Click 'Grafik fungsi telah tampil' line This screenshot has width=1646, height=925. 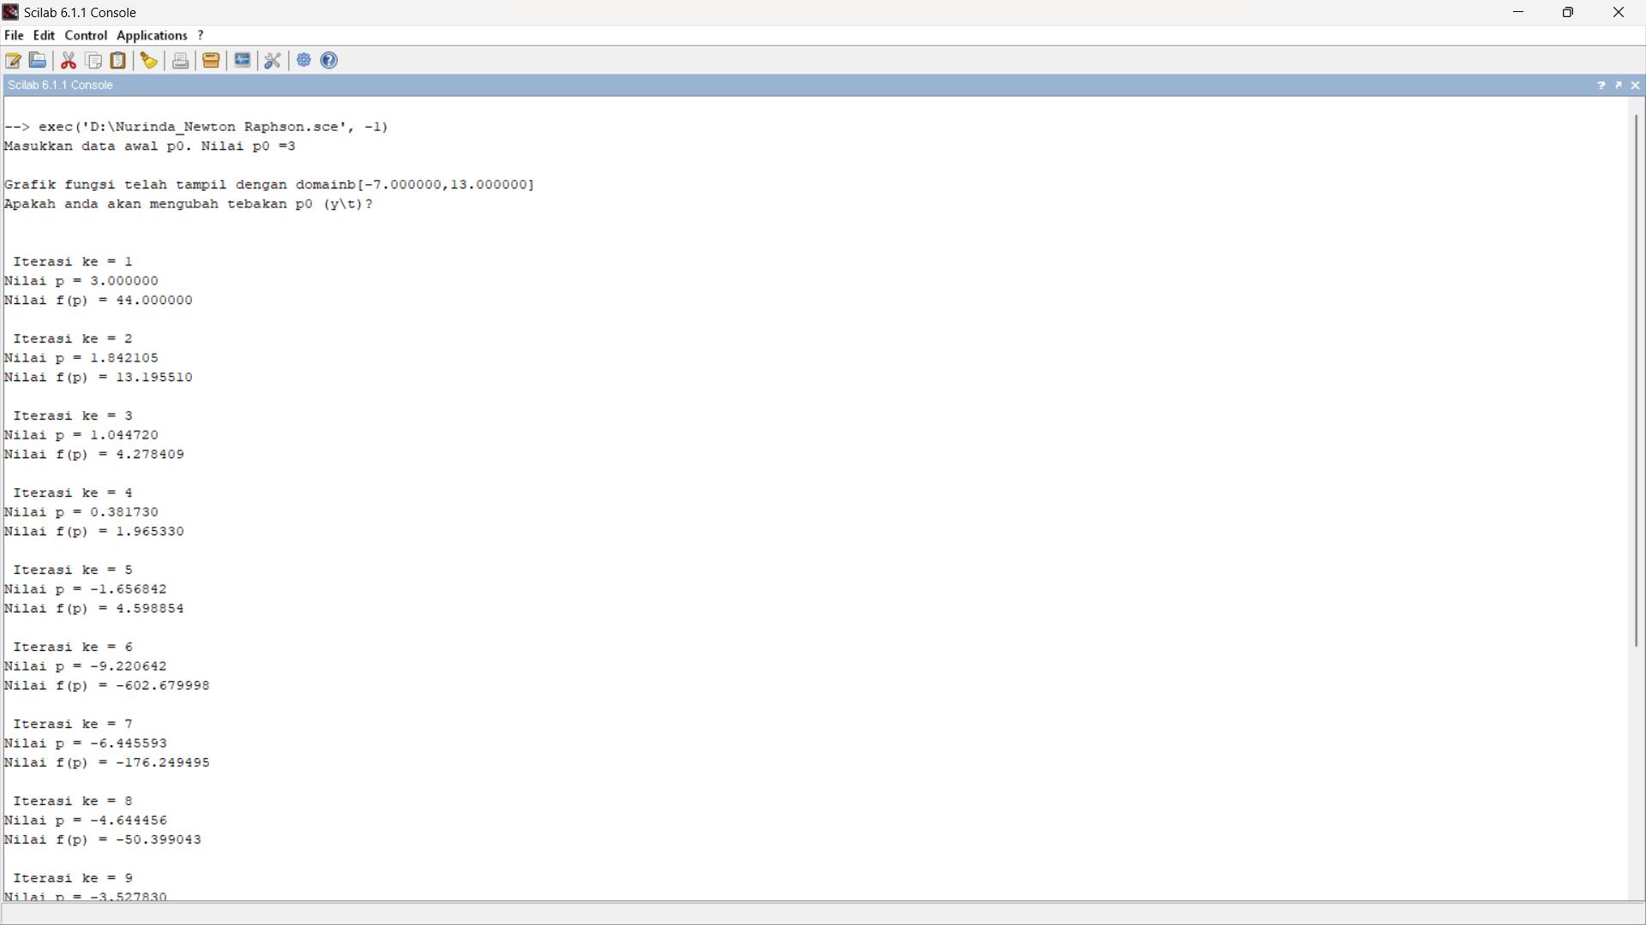click(269, 185)
